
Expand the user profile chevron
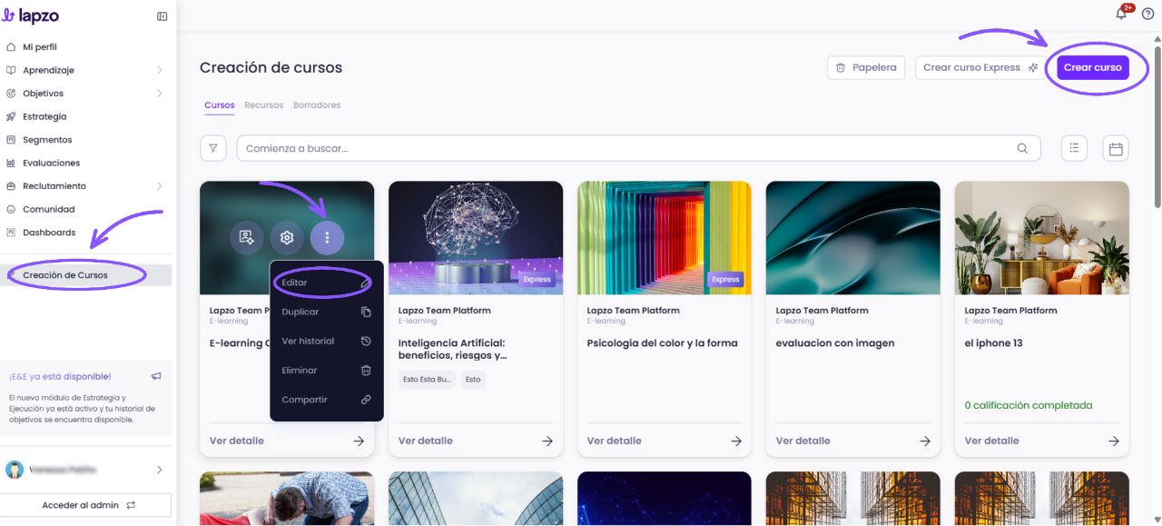(159, 470)
